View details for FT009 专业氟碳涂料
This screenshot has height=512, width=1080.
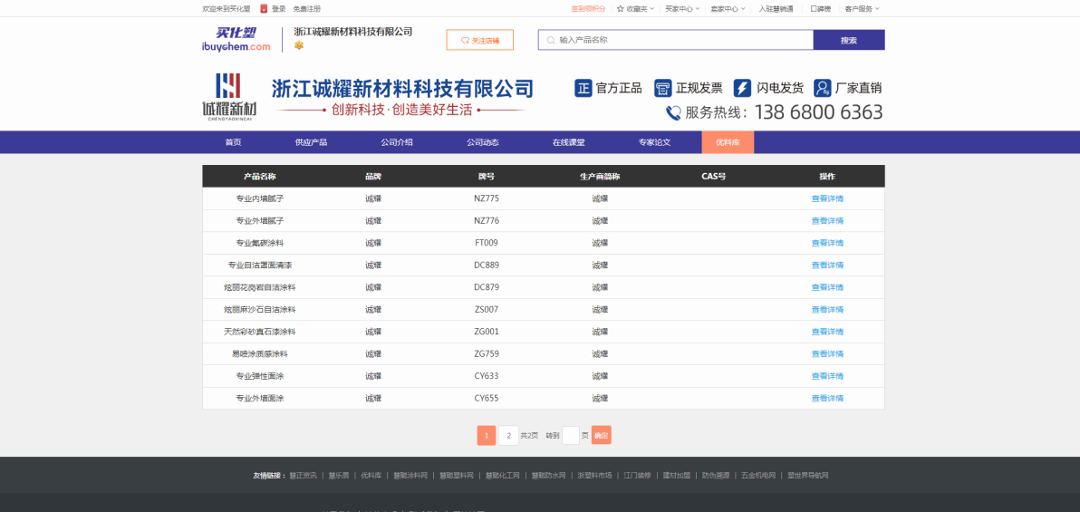pyautogui.click(x=827, y=243)
